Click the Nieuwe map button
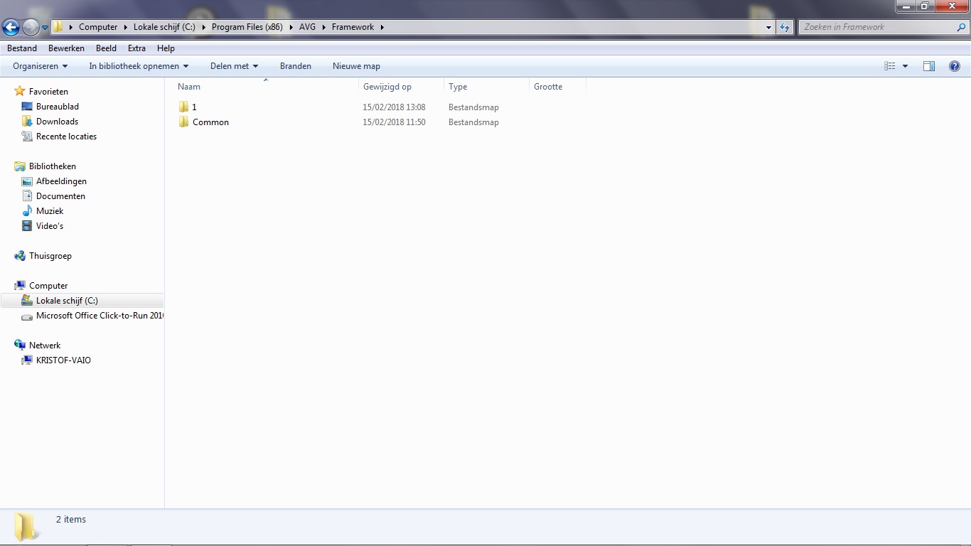This screenshot has width=971, height=546. point(356,66)
